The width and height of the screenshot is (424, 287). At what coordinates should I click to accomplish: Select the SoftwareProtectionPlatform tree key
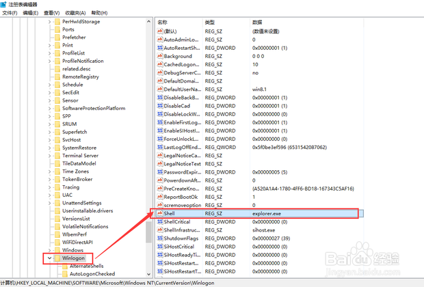(x=94, y=109)
